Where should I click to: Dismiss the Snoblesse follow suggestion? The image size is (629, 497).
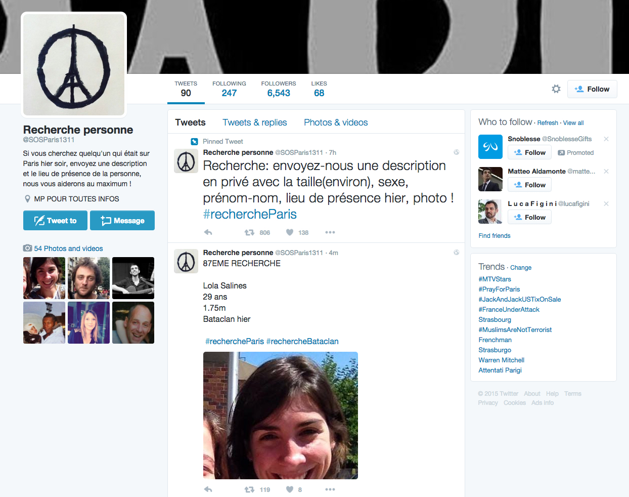pyautogui.click(x=606, y=139)
